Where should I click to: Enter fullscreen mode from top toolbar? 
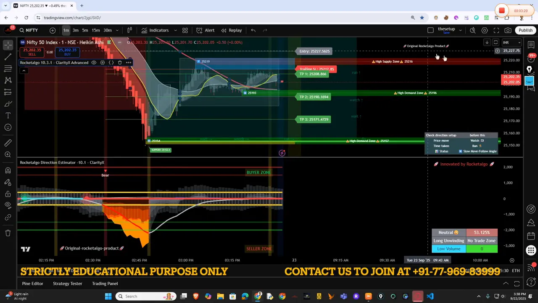point(496,30)
